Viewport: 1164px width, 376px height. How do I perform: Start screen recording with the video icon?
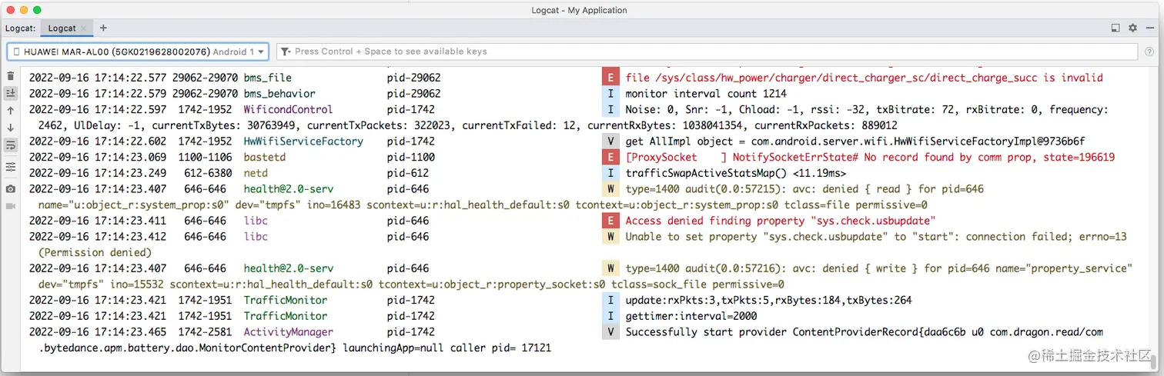pyautogui.click(x=10, y=206)
